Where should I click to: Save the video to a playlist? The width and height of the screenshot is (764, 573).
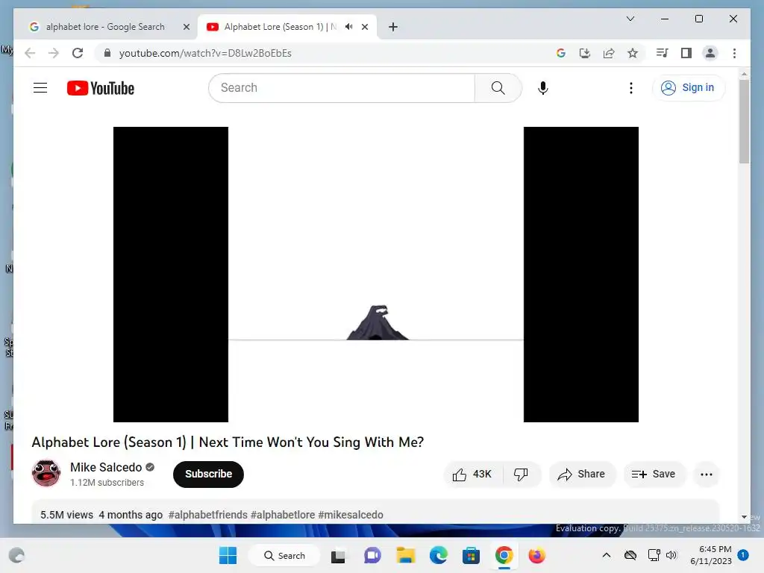654,474
